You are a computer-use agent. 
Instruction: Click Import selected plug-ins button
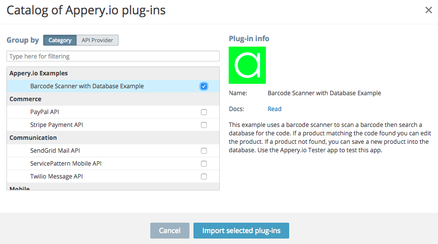pyautogui.click(x=241, y=231)
